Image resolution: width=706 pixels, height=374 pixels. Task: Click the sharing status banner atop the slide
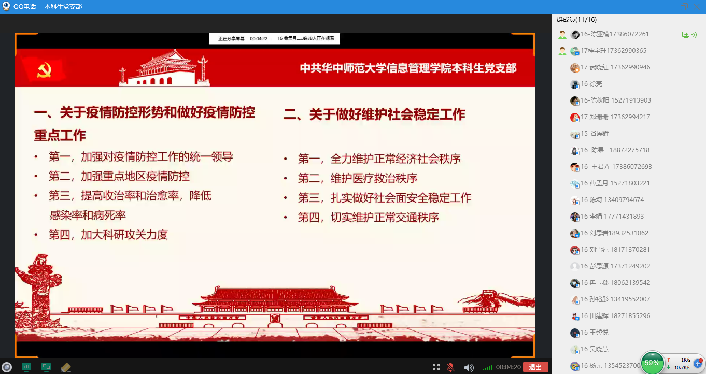[275, 38]
